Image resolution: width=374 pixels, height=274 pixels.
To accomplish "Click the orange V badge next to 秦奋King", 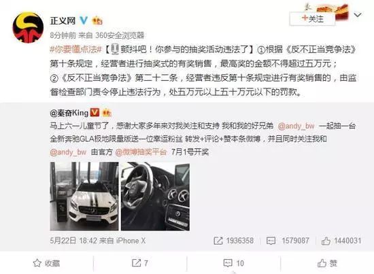I will (x=95, y=112).
